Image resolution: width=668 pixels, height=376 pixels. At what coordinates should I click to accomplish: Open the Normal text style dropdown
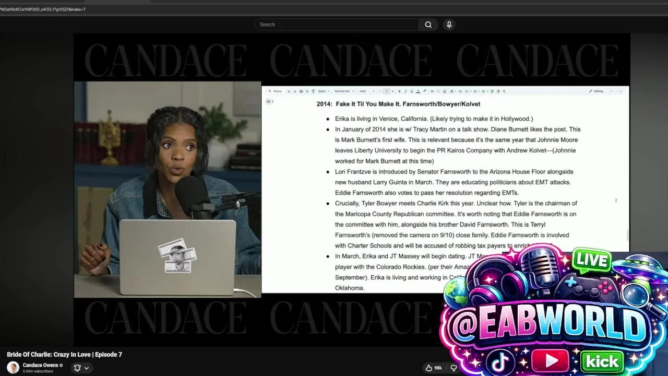[x=343, y=91]
